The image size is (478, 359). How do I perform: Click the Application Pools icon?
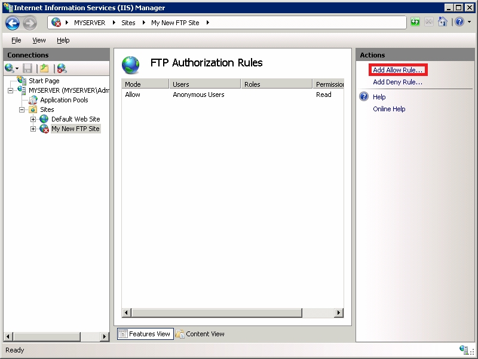tap(33, 100)
